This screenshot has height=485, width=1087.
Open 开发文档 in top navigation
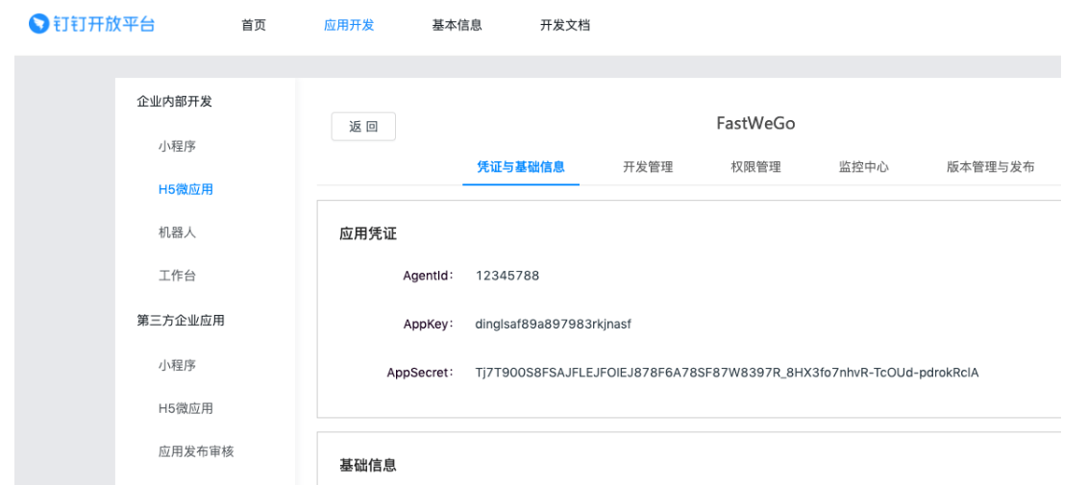(565, 26)
